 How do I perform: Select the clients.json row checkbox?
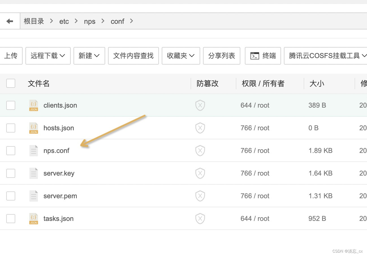[x=11, y=105]
